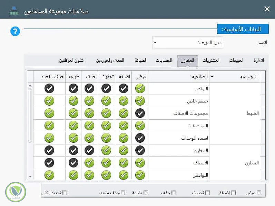Toggle عرض permission for خصم خاص row
This screenshot has width=275, height=206.
click(x=140, y=101)
